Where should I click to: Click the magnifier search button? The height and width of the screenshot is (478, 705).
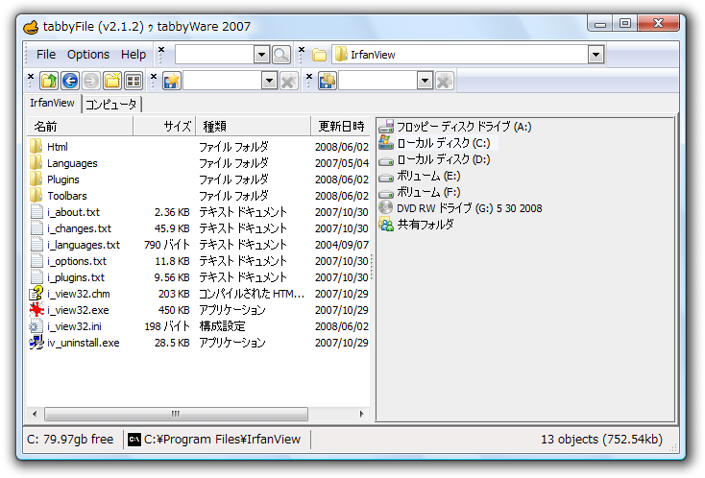click(x=281, y=55)
